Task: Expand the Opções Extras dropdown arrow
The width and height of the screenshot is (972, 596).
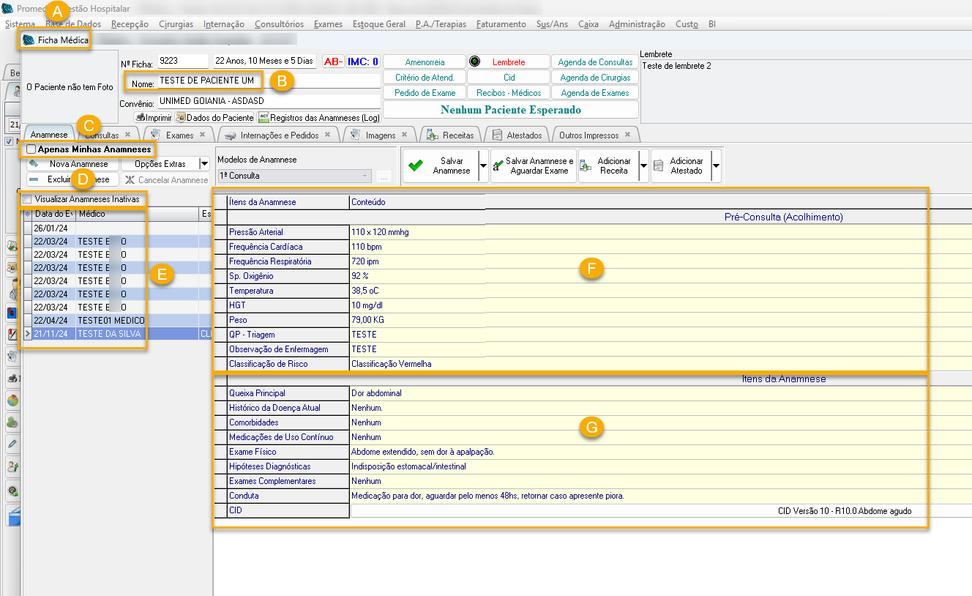Action: (204, 164)
